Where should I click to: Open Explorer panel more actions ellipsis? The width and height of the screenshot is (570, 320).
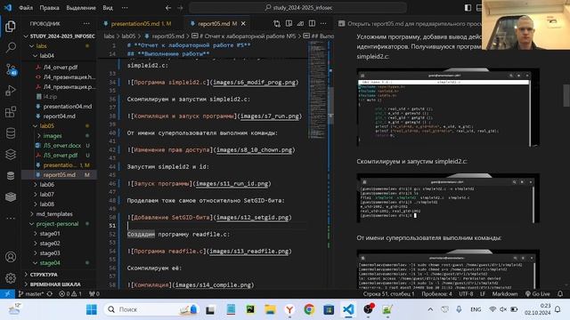(86, 24)
